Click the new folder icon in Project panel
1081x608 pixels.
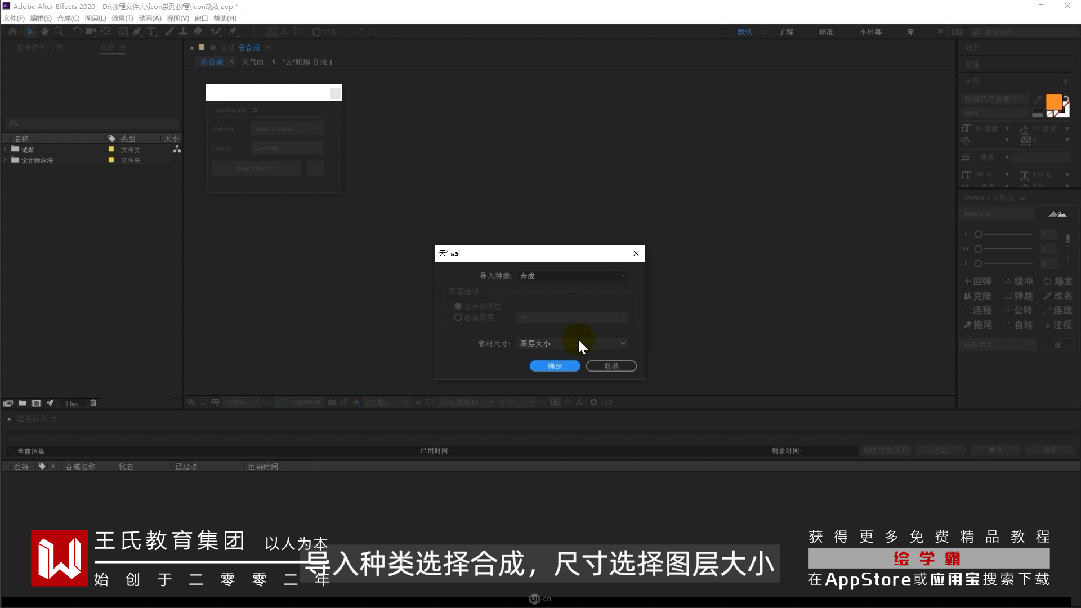tap(22, 403)
